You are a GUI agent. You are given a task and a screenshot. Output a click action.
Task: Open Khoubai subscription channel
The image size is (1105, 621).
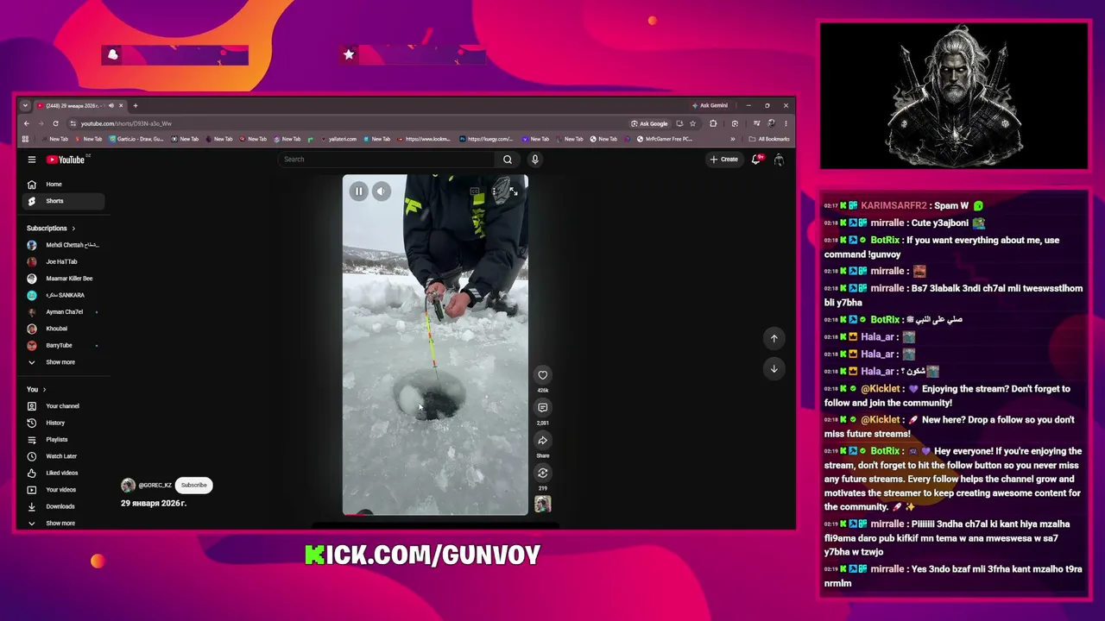point(64,329)
